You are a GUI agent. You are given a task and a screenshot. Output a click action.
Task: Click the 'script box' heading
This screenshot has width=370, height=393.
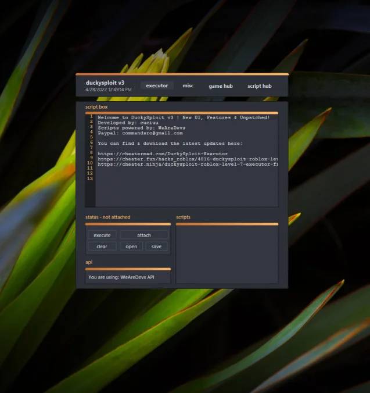coord(96,107)
